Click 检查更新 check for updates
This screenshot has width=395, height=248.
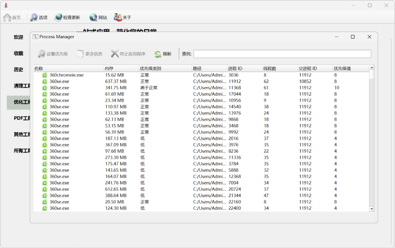(68, 18)
